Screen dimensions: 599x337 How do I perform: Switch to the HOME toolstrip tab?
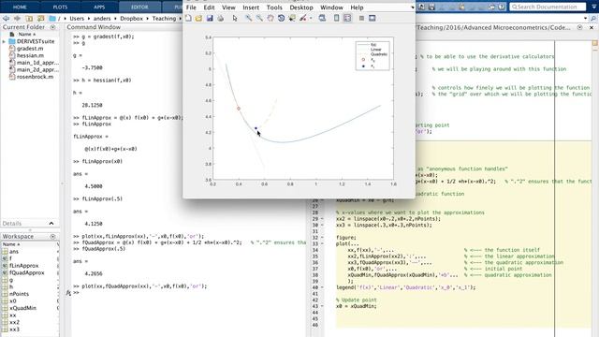click(20, 7)
